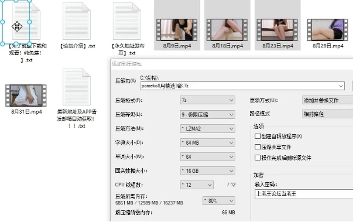Enable 压缩共享文件 checkbox
353x222 pixels.
click(257, 147)
